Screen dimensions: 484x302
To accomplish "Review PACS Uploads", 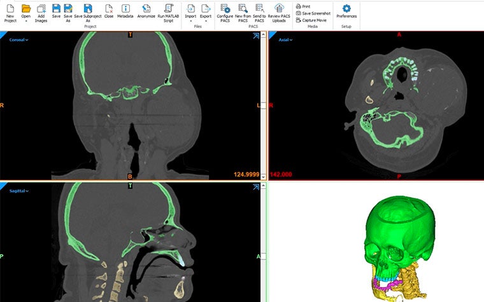I will point(279,13).
